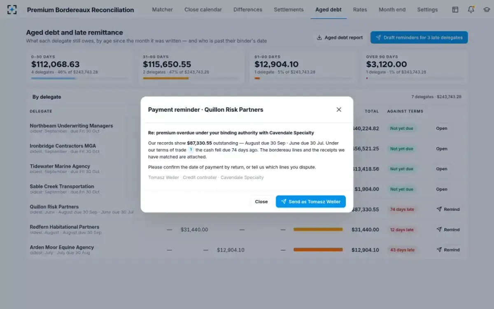The width and height of the screenshot is (494, 309).
Task: Click Redfern Habitational Partners delegate name
Action: (x=64, y=227)
